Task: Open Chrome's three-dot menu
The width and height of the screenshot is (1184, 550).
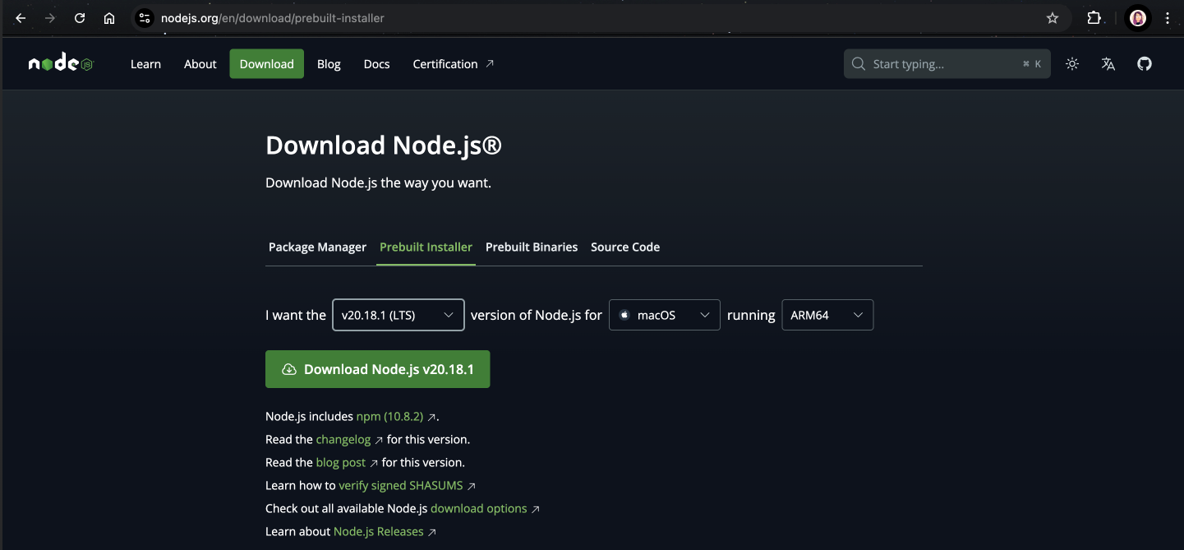Action: click(x=1167, y=18)
